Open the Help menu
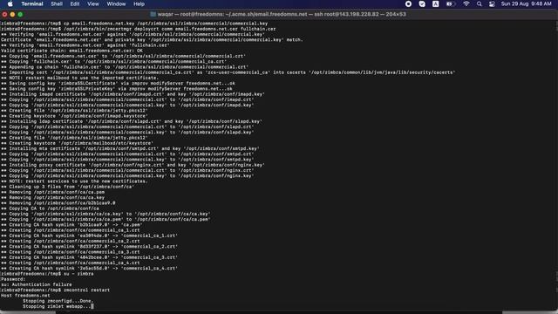Screen dimensions: 558x314 (x=139, y=3)
